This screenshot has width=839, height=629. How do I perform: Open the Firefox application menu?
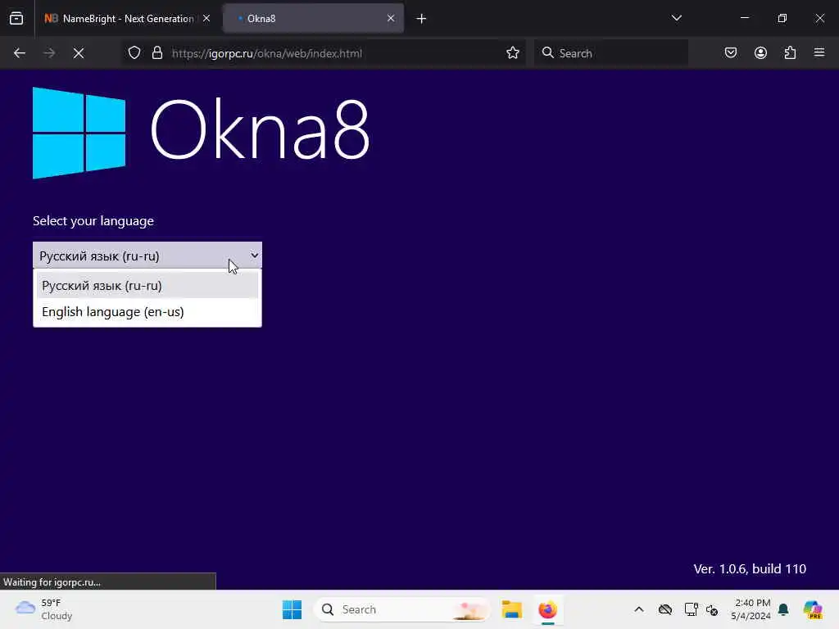(x=819, y=53)
